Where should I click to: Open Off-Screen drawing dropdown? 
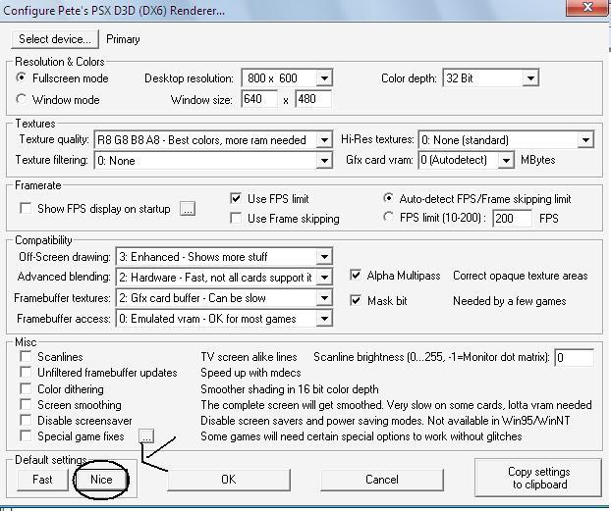point(224,257)
